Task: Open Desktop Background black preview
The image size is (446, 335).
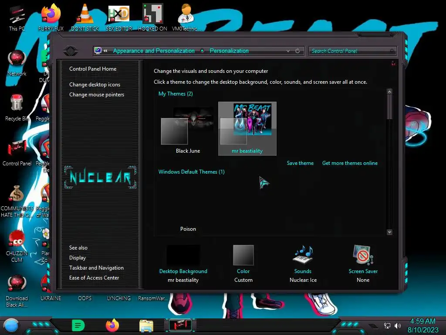Action: (183, 255)
